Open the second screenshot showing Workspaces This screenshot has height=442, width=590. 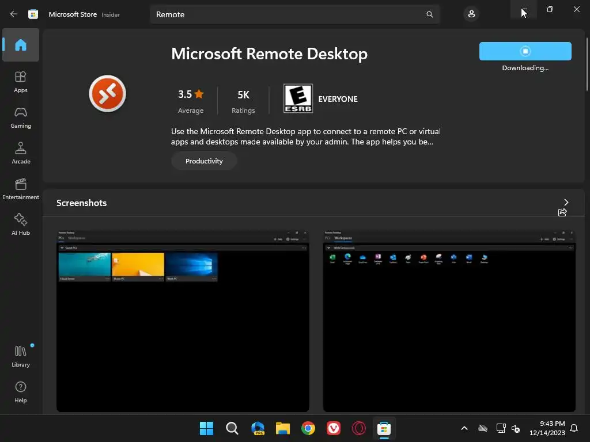tap(449, 321)
